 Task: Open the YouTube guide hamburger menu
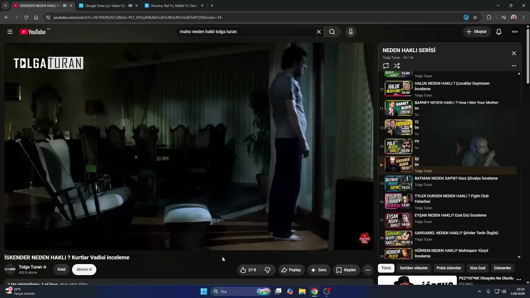pyautogui.click(x=10, y=32)
